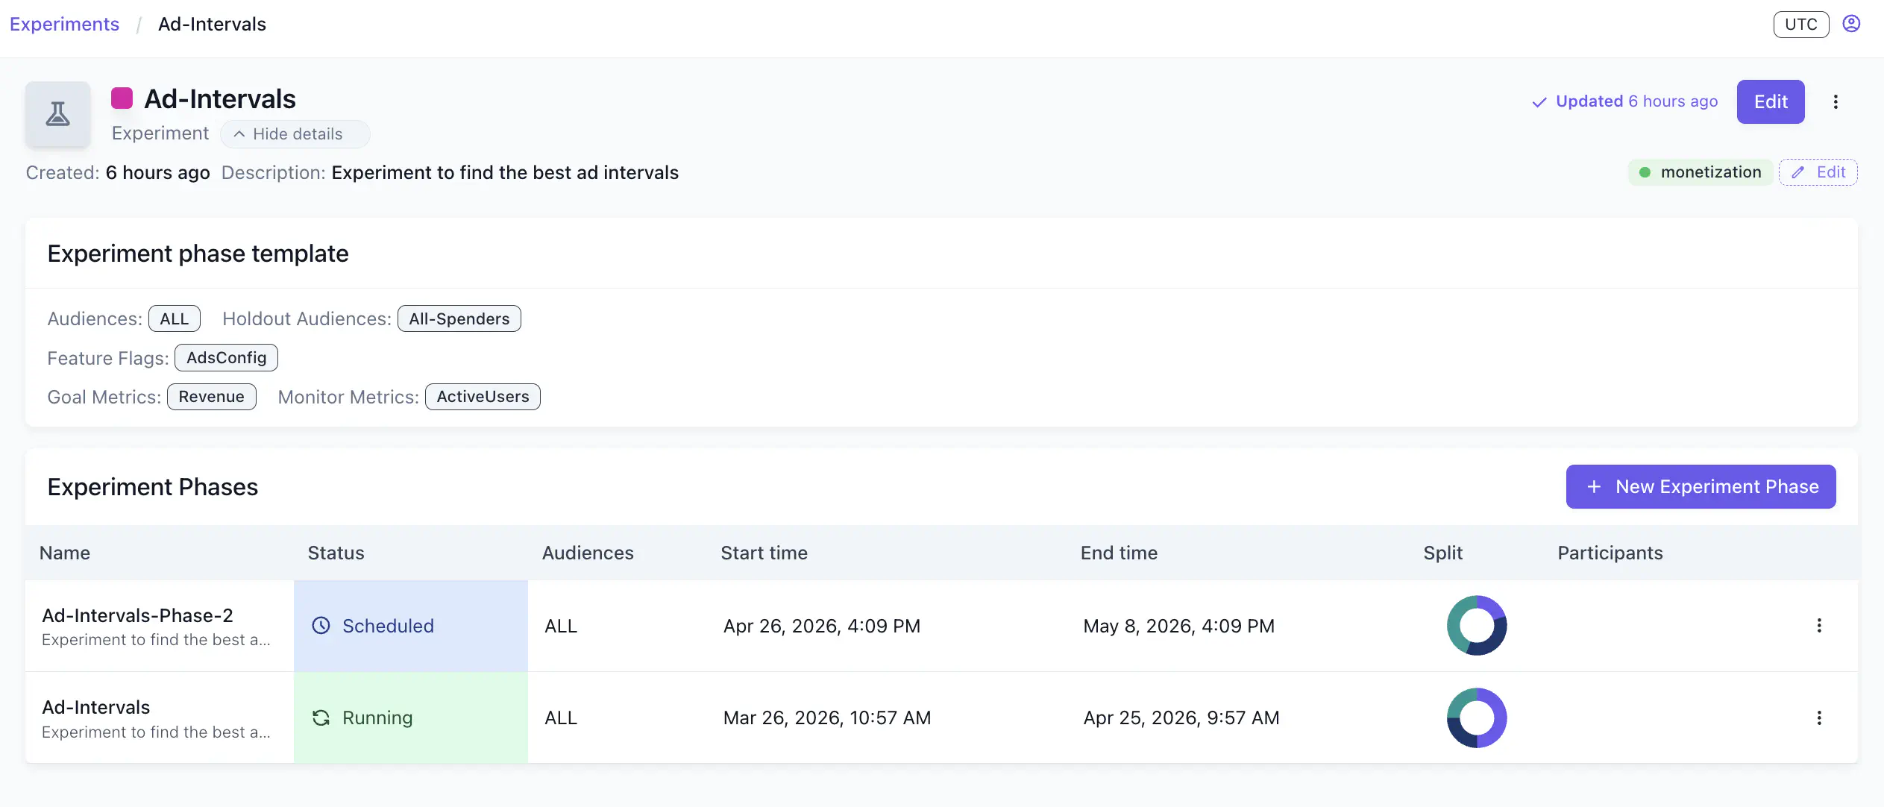Click New Experiment Phase button
This screenshot has height=807, width=1884.
[1701, 487]
